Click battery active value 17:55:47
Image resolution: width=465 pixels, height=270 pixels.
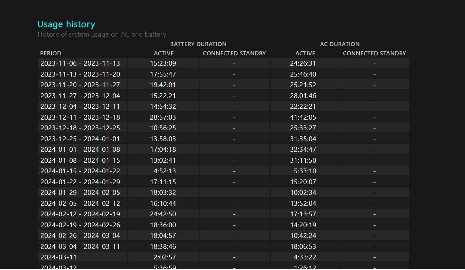coord(163,74)
